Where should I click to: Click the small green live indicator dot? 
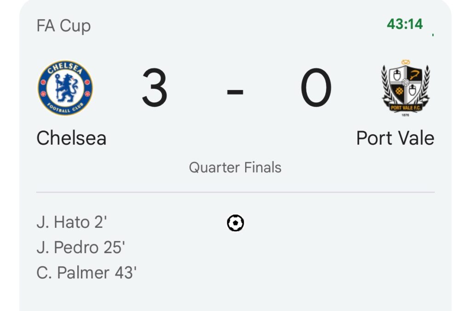(433, 34)
